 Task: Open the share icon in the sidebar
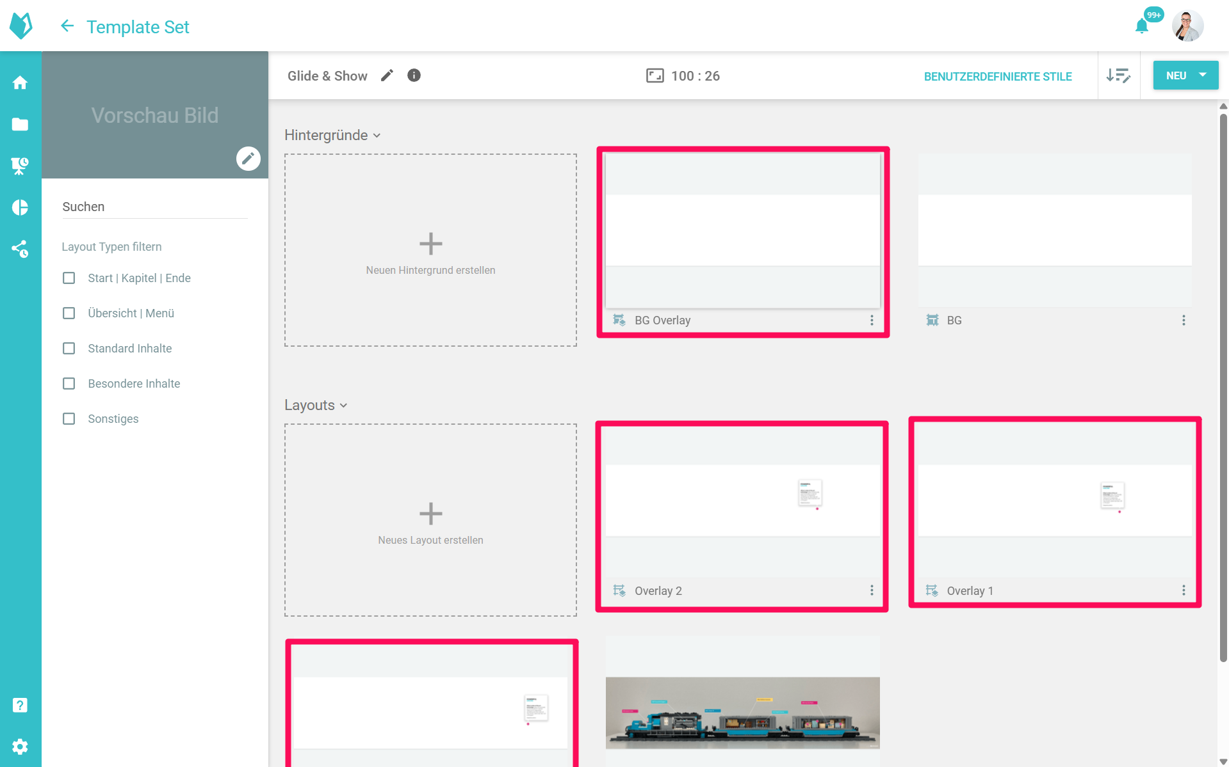pyautogui.click(x=20, y=249)
